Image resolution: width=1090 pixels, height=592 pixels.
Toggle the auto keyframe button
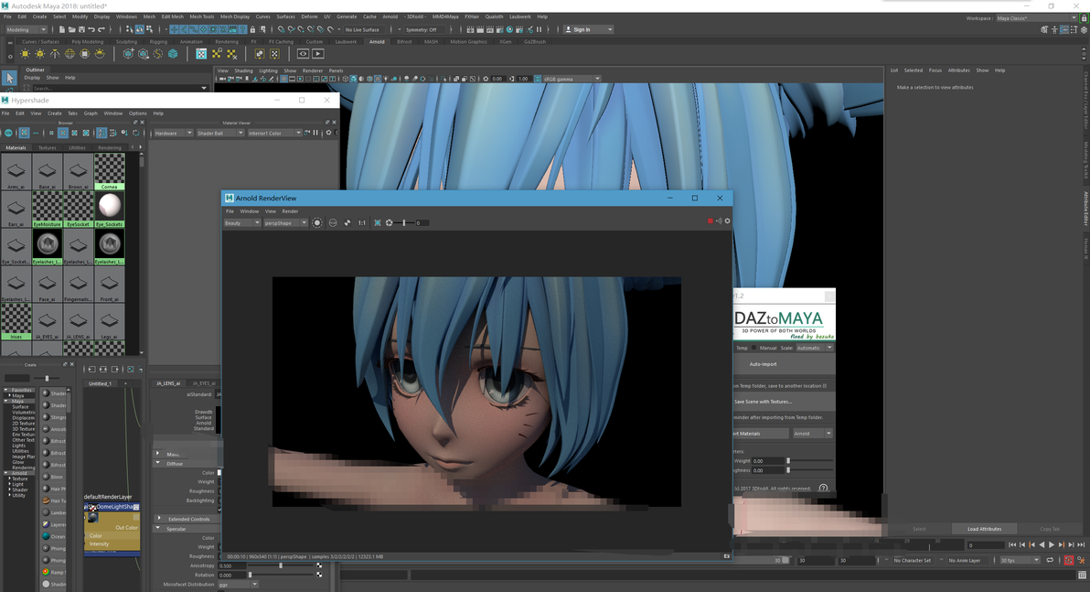(x=1068, y=560)
